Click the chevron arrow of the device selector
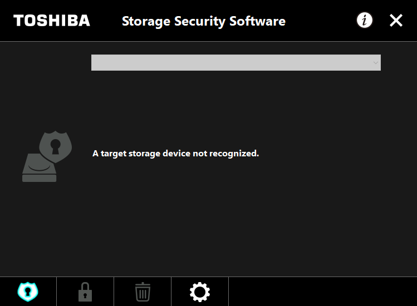Viewport: 417px width, 306px height. pos(375,63)
